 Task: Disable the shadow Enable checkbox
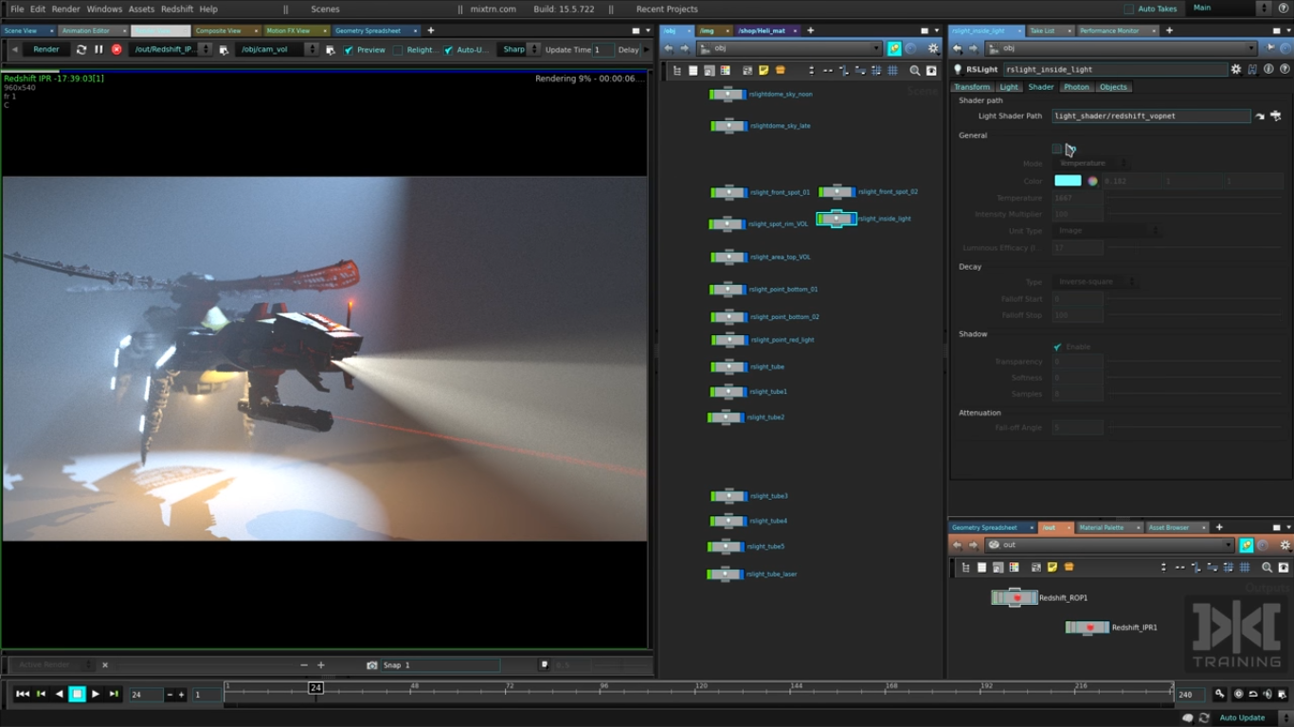(1057, 347)
